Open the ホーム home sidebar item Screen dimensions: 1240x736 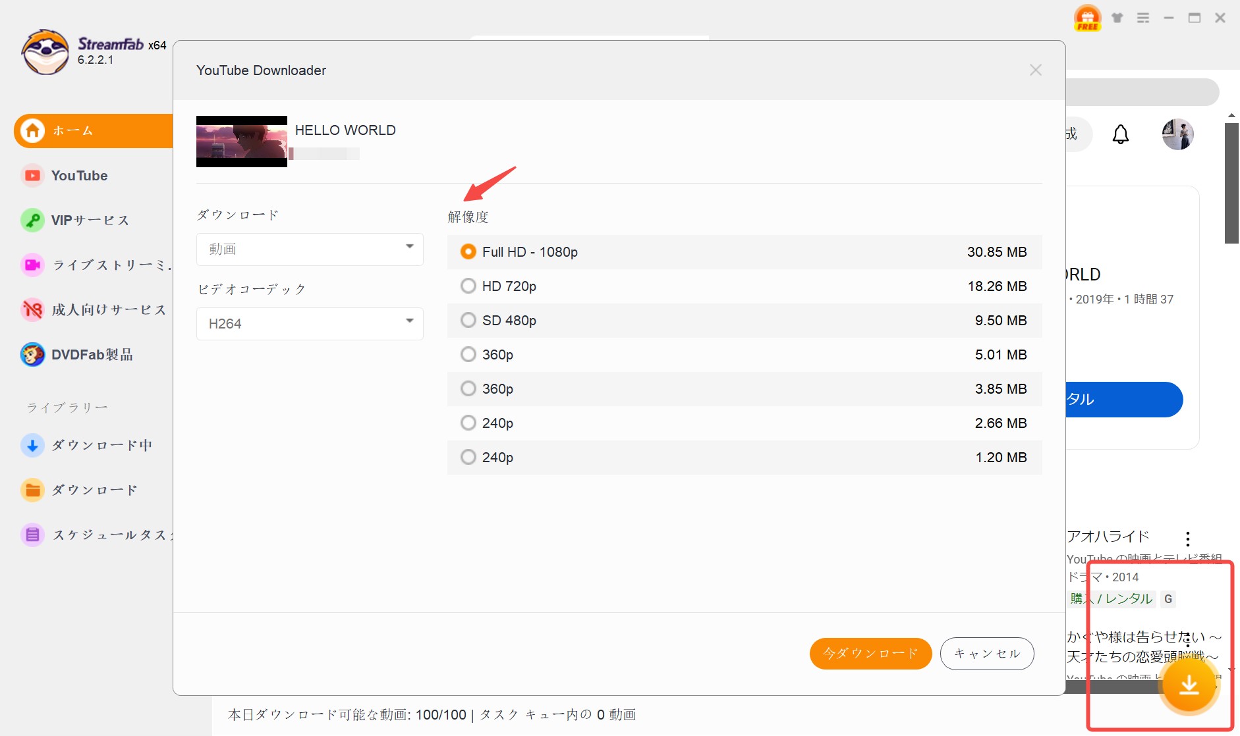93,130
